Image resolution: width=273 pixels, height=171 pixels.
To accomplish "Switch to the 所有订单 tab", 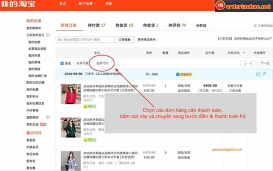I will 68,25.
